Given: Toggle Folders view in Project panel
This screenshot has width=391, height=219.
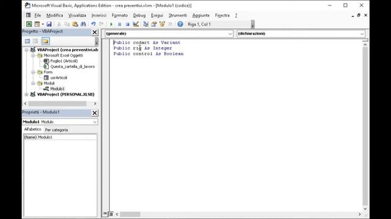Looking at the screenshot, I should coord(45,41).
